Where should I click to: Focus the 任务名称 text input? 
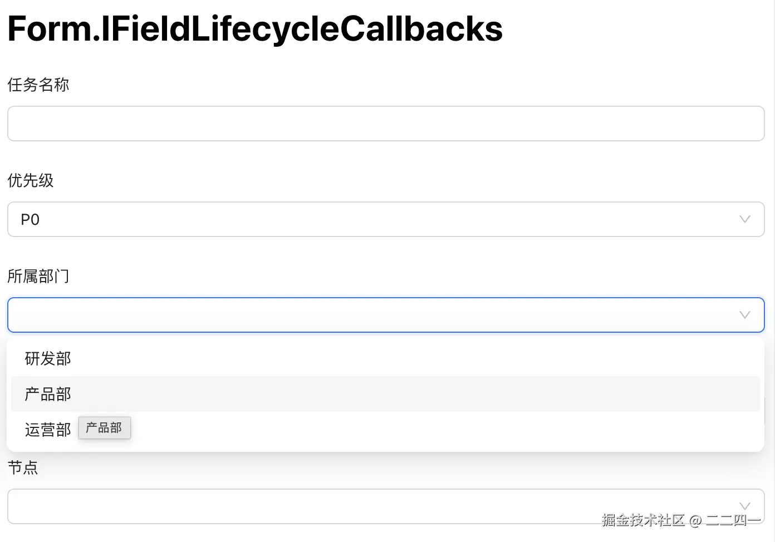coord(385,124)
